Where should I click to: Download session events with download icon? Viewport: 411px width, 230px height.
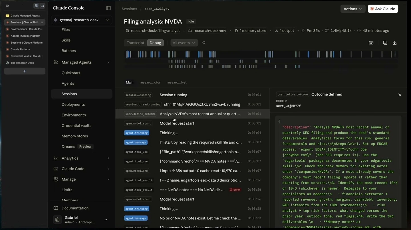tap(395, 43)
